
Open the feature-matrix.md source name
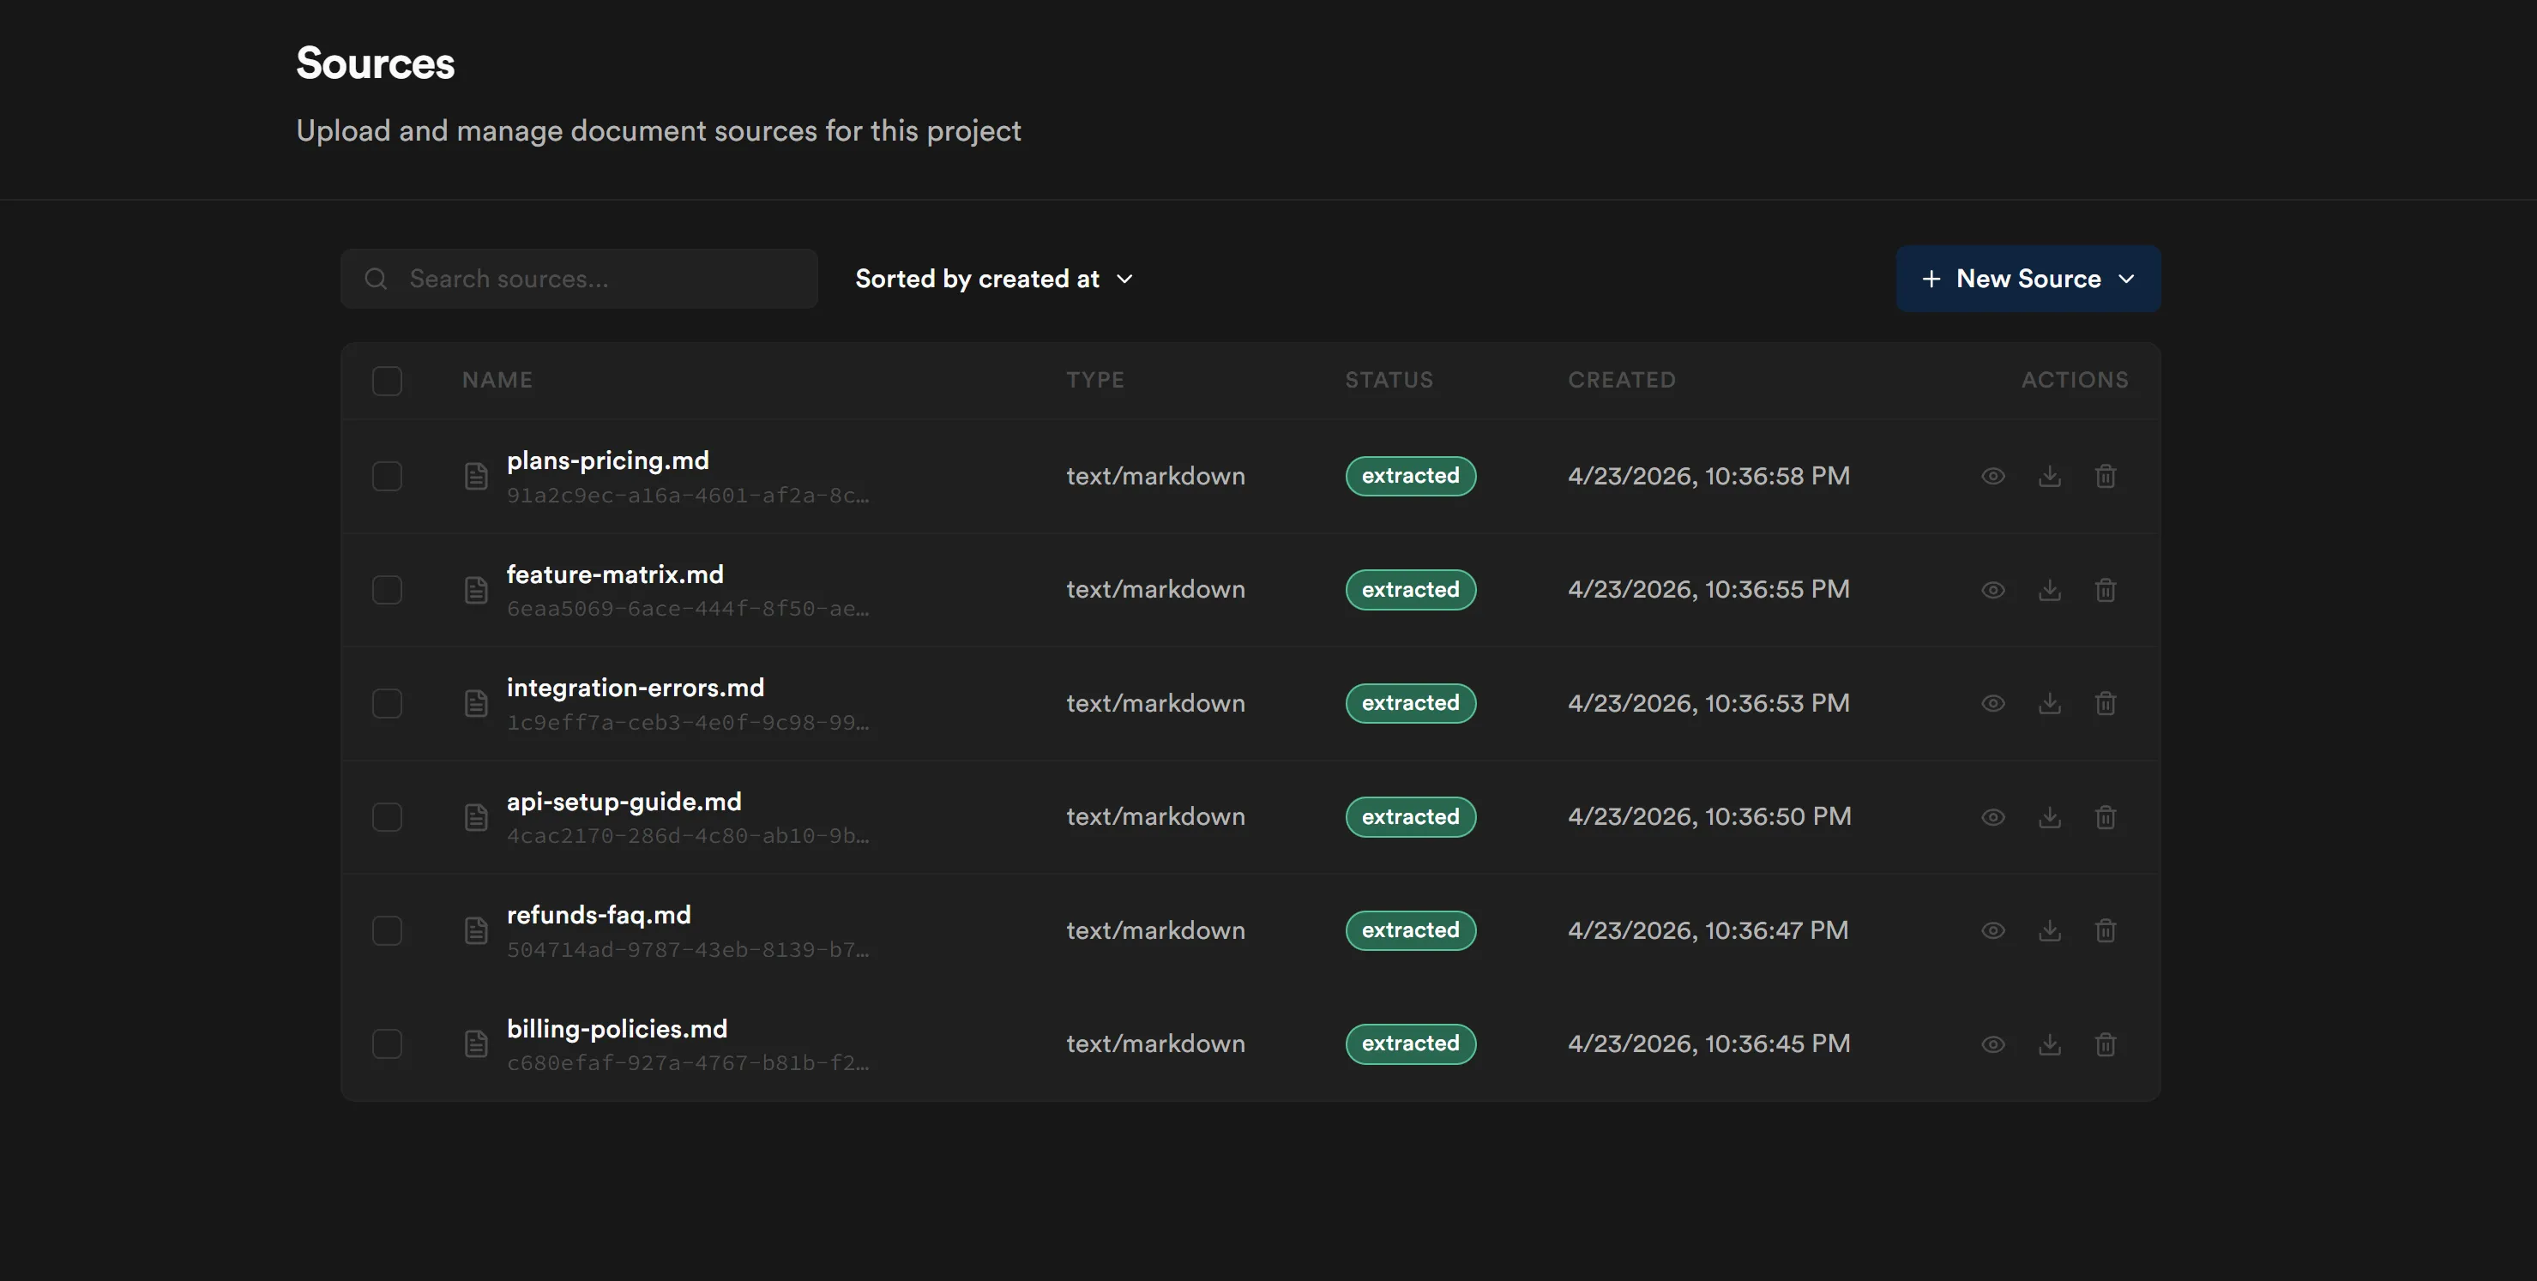[x=615, y=574]
